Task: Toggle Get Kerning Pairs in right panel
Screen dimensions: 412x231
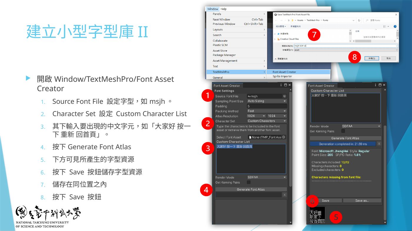Action: [x=343, y=131]
